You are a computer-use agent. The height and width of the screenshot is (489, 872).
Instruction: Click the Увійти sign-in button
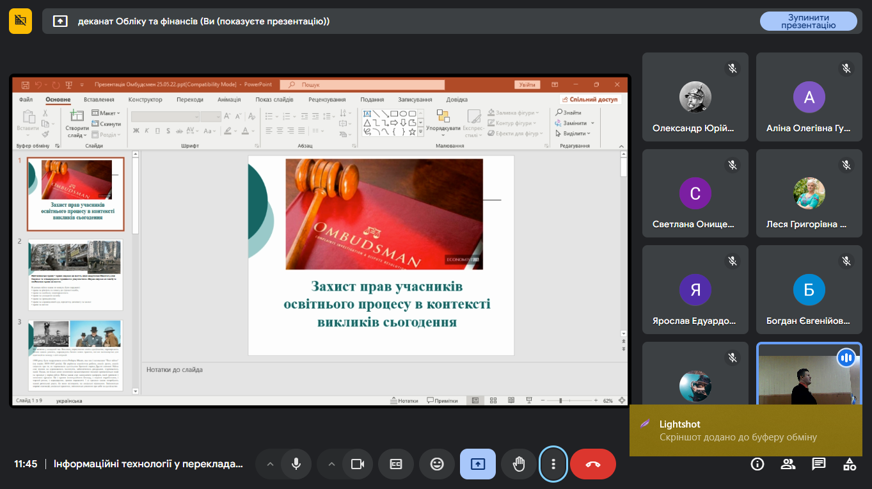click(527, 84)
